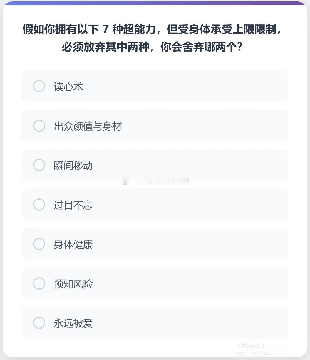Click the purple gradient bar atop the card
This screenshot has height=360, width=310.
coord(155,3)
